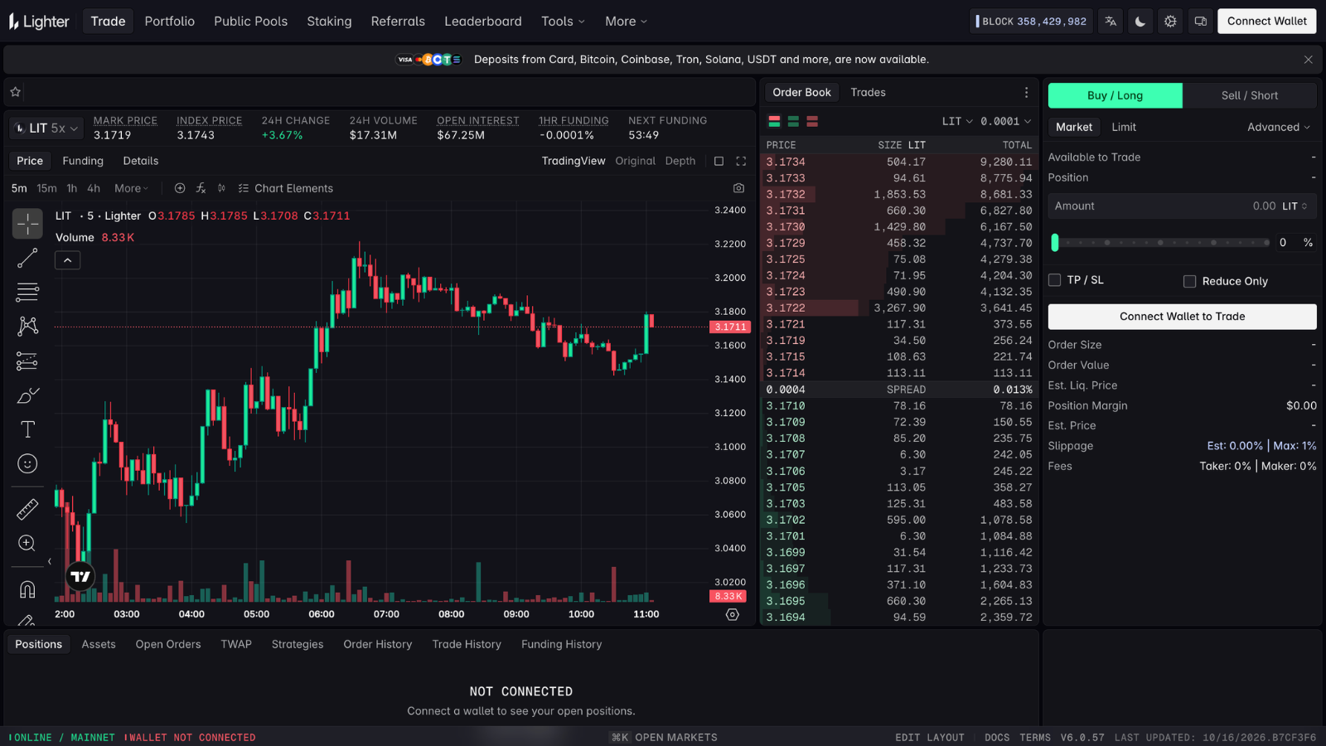Open the LIT 5x market selector
1326x746 pixels.
pyautogui.click(x=46, y=128)
